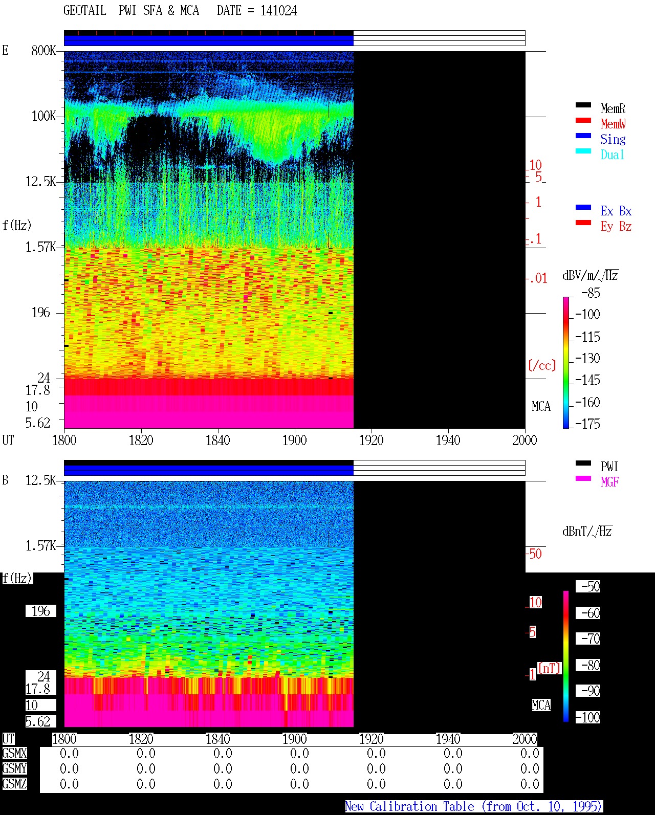
Task: Click the red Ey Bz legend swatch
Action: tap(583, 223)
